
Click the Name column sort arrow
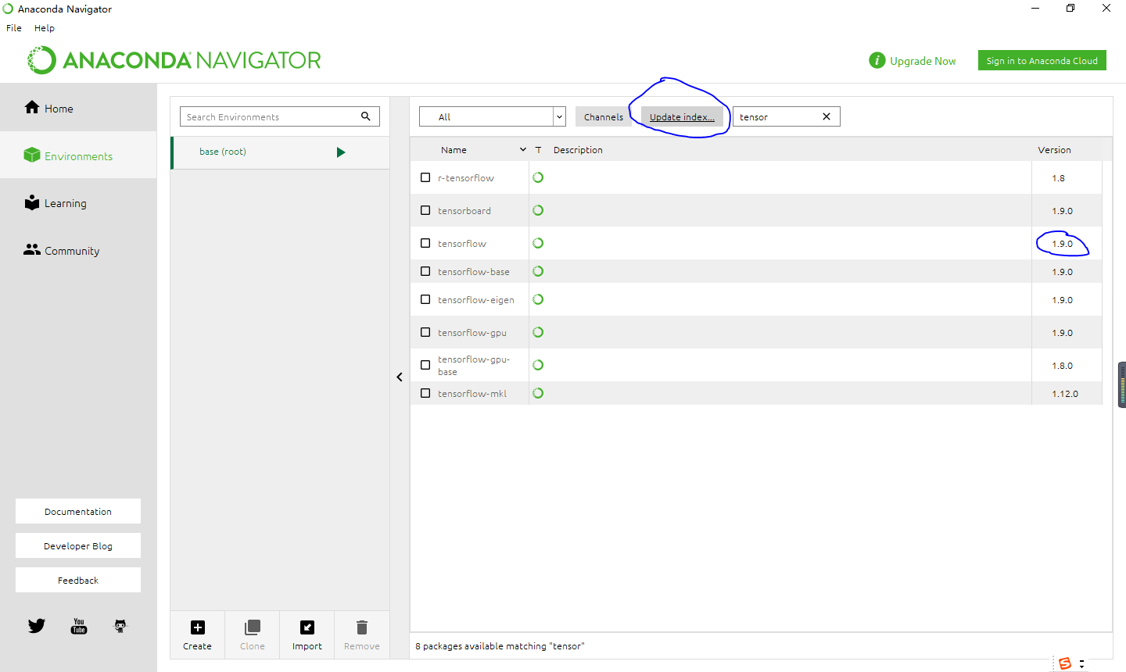tap(523, 149)
